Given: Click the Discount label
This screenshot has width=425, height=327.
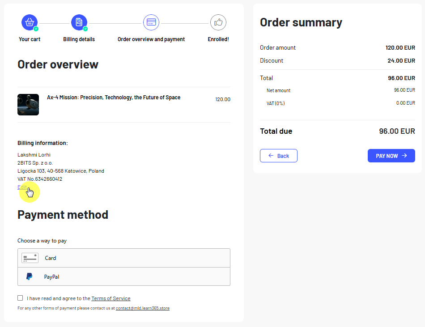Looking at the screenshot, I should tap(271, 61).
